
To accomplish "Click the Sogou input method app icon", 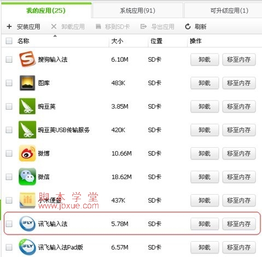I will pos(27,59).
